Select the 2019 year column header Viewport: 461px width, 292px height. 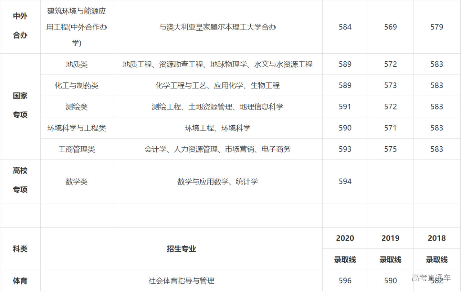pyautogui.click(x=390, y=238)
